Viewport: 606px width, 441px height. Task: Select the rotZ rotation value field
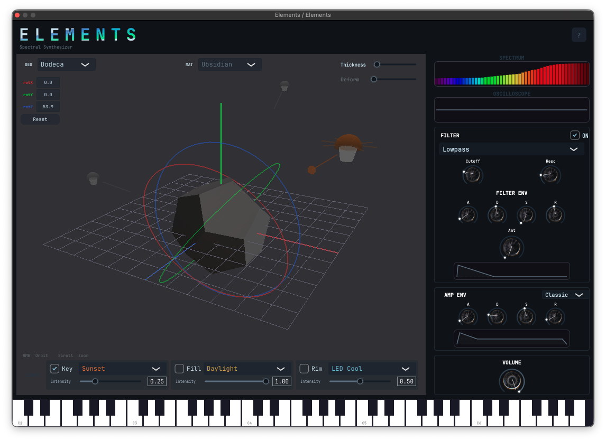(x=47, y=106)
